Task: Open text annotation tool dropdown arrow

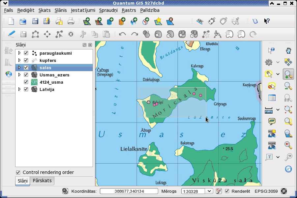Action: tap(278, 157)
